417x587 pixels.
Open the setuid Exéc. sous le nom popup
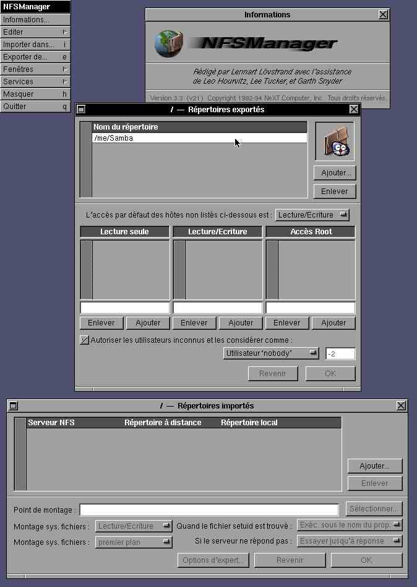point(350,525)
